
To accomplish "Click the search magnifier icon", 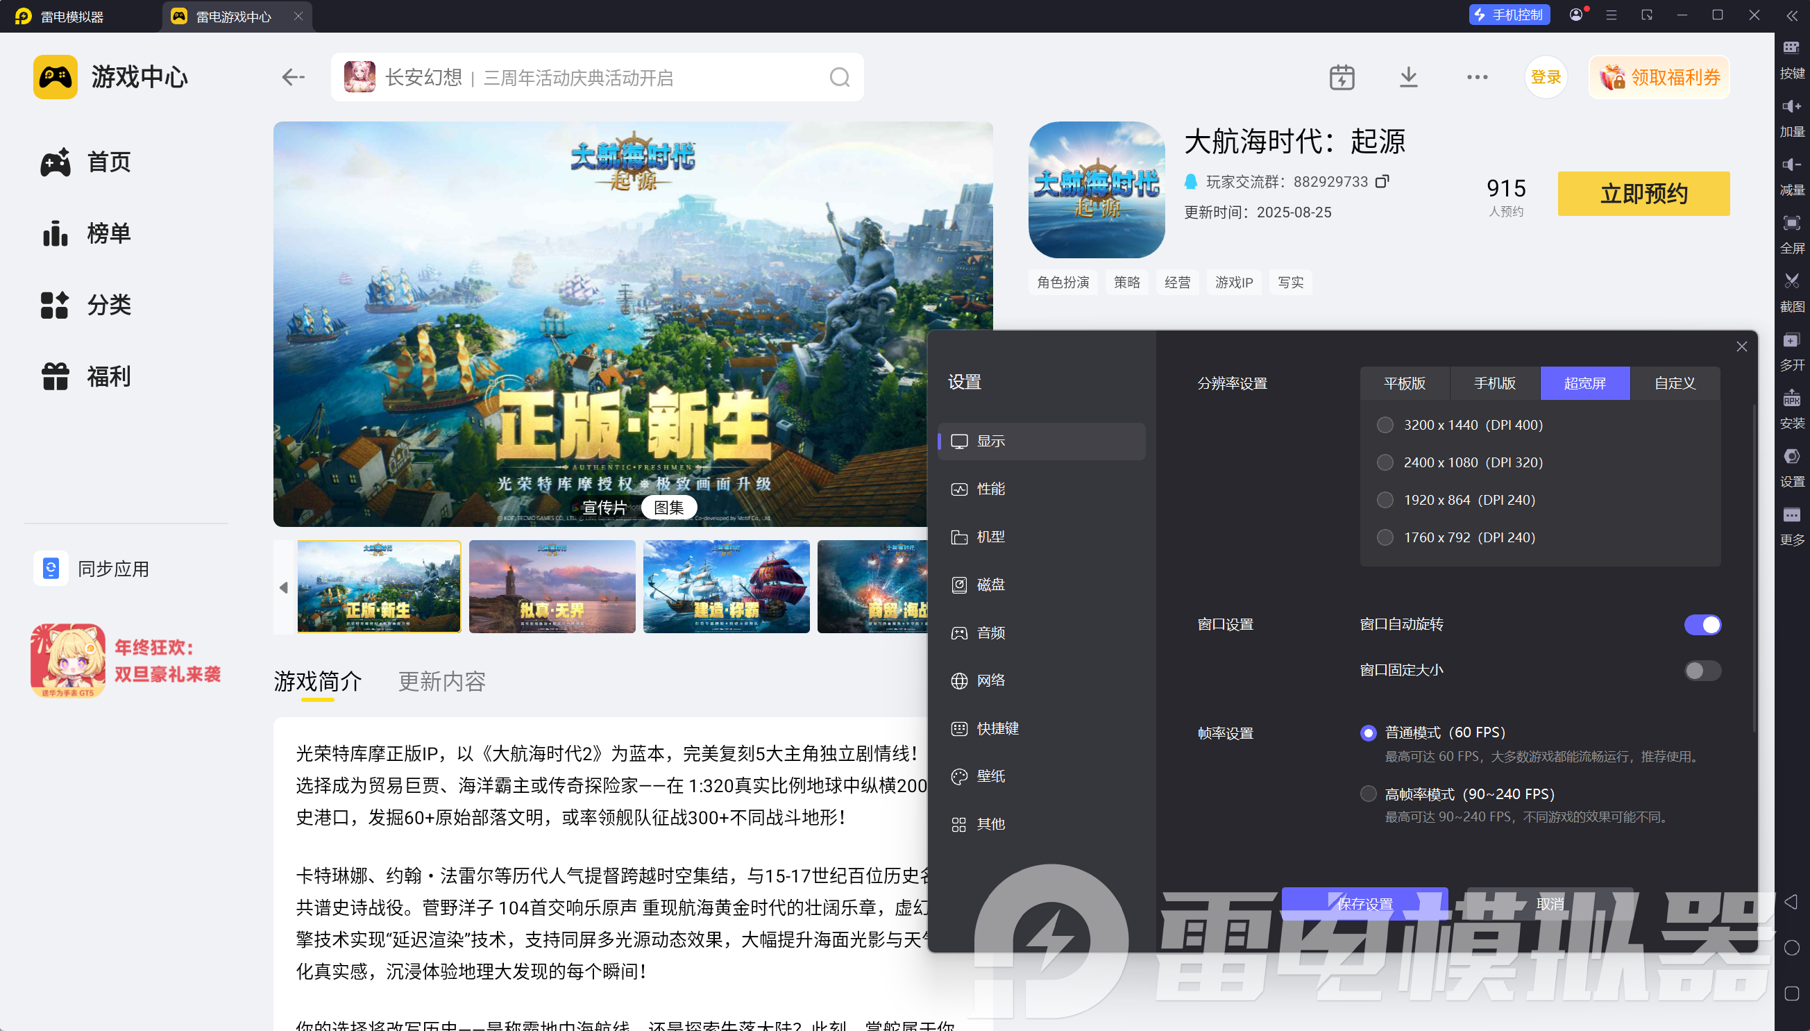I will (x=840, y=77).
